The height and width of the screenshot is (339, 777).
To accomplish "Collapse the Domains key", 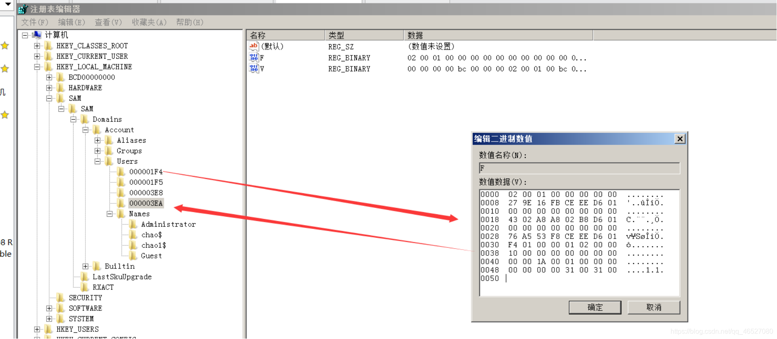I will click(x=73, y=119).
